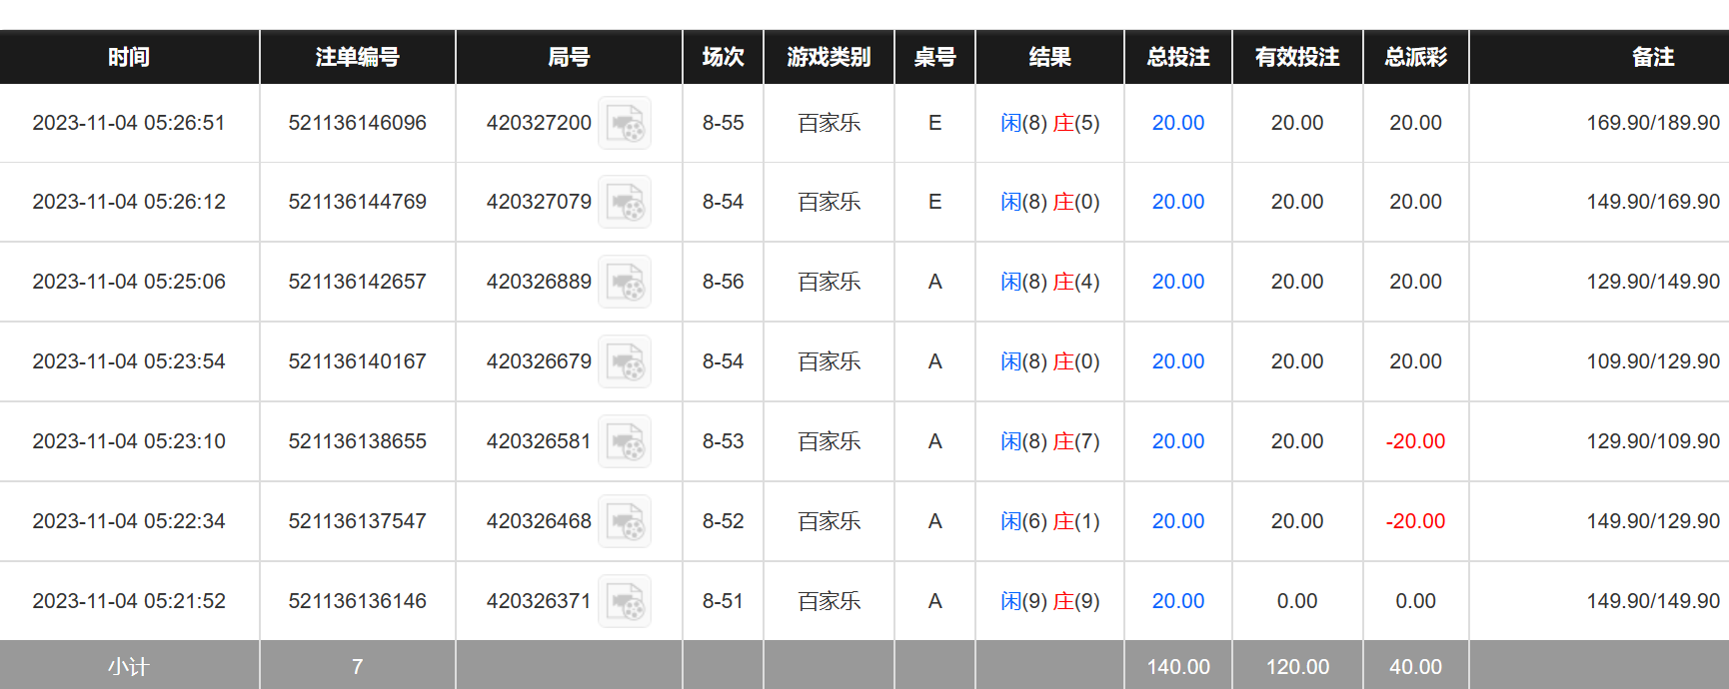Open video replay icon for round 420327079
Screen dimensions: 1729x689
point(625,203)
